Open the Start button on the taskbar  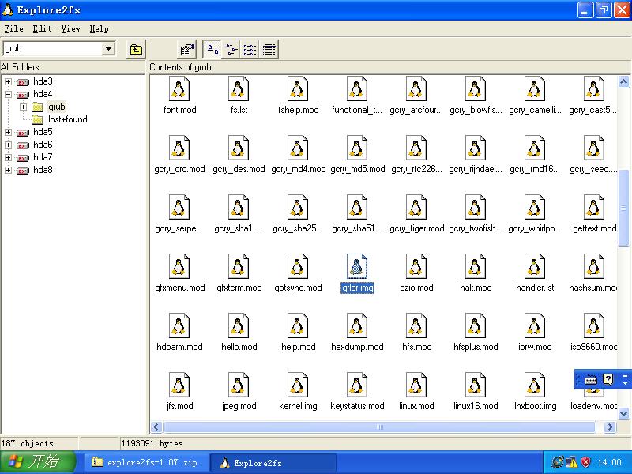click(38, 462)
